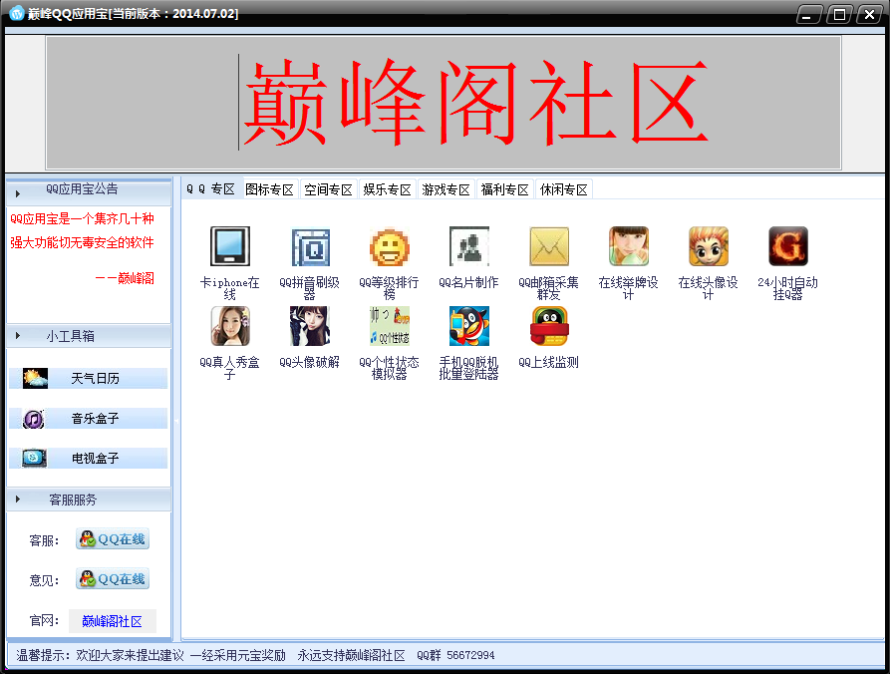
Task: Switch to the 空间专区 tab
Action: point(329,189)
